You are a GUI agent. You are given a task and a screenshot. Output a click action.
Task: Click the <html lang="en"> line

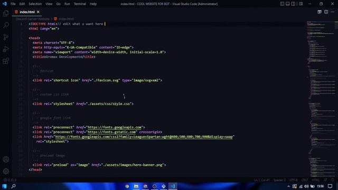[x=44, y=28]
